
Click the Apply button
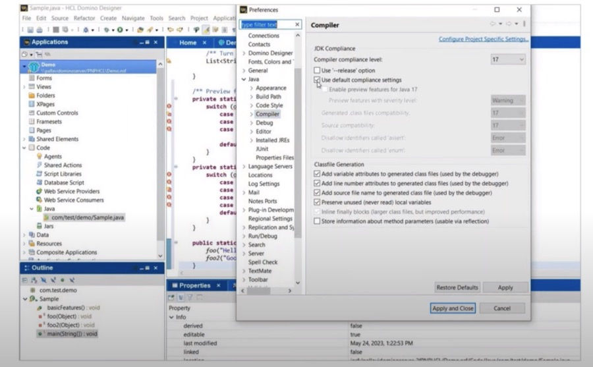click(x=505, y=287)
